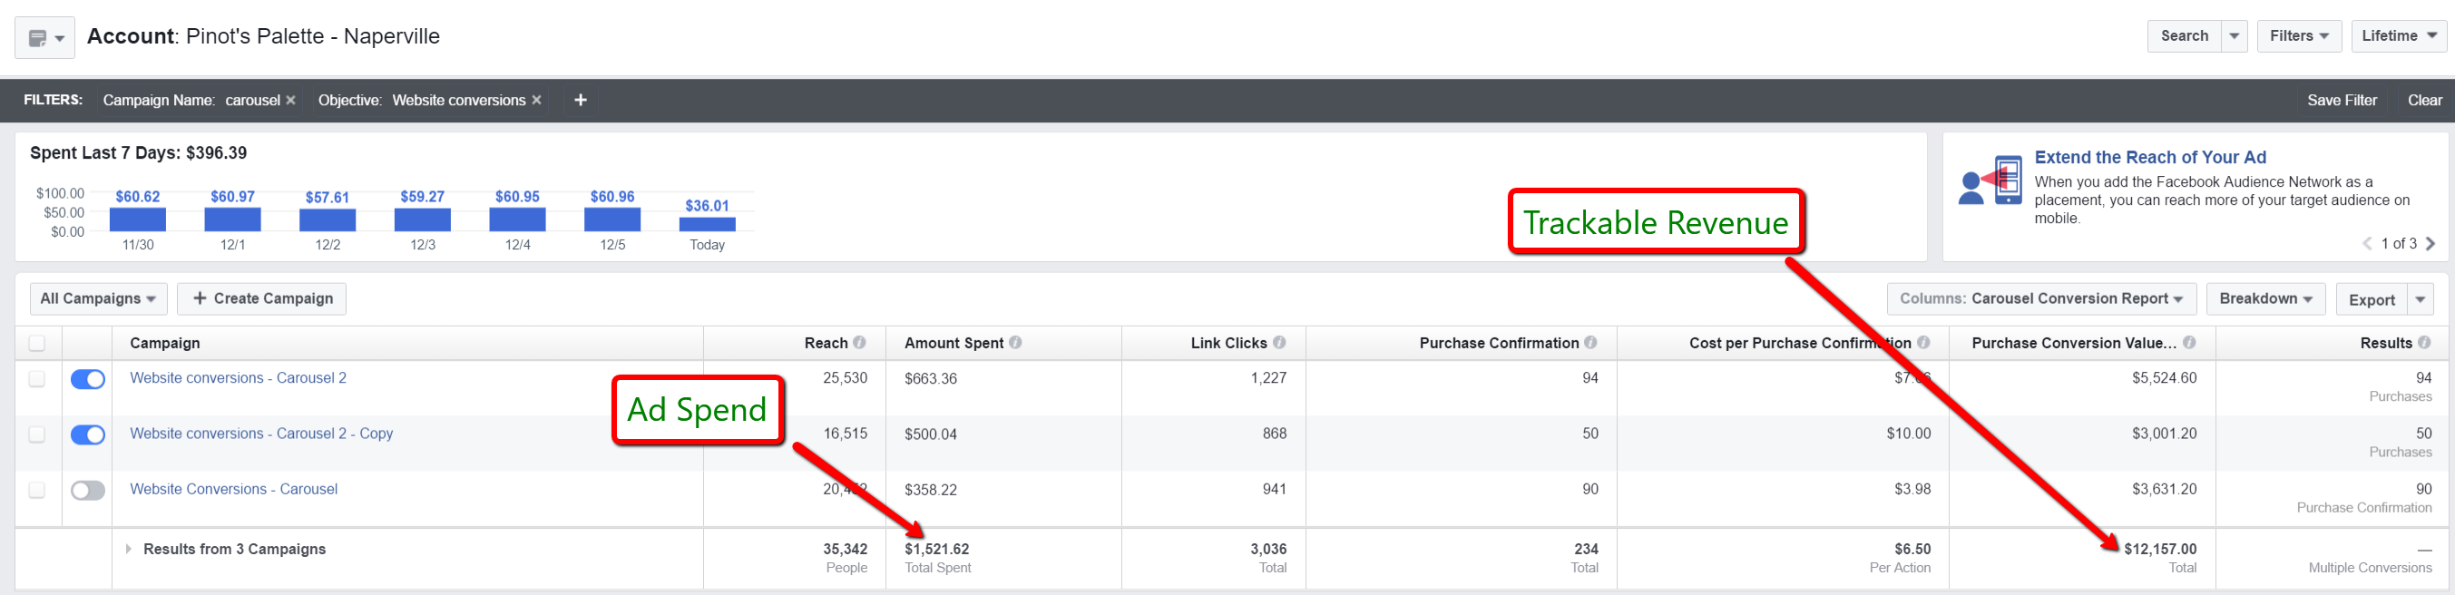Screen dimensions: 2455x595
Task: Click the 25,530 reach cell
Action: 846,377
